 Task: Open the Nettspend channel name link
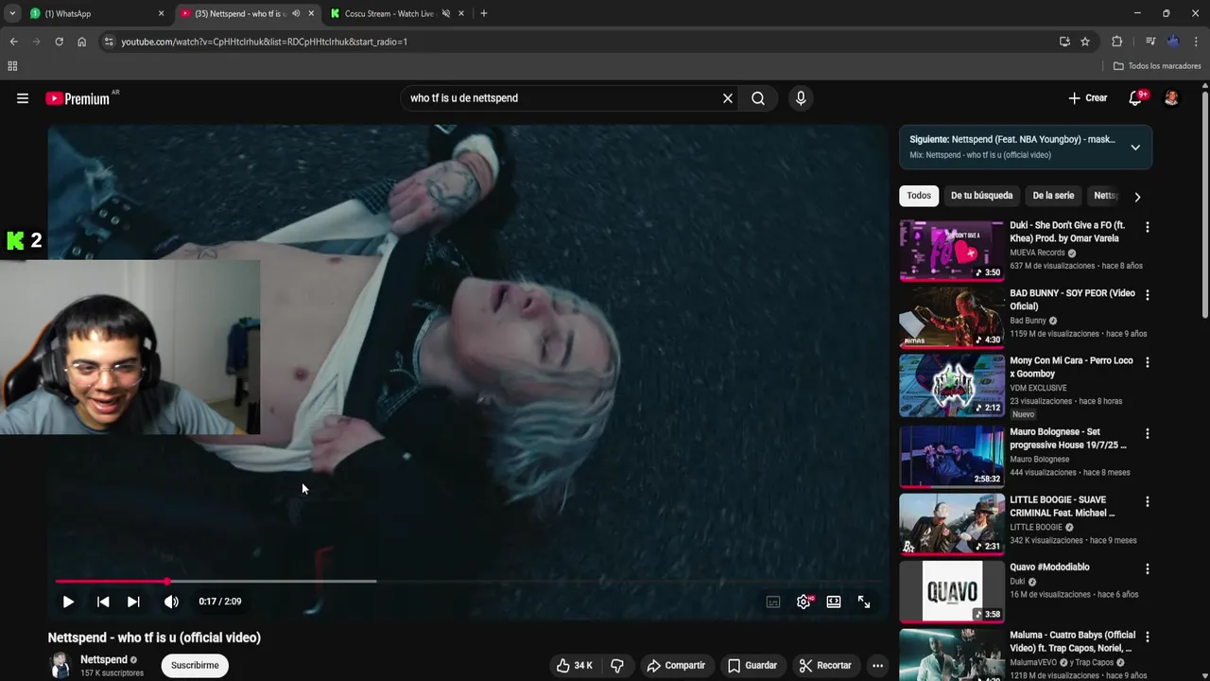pos(104,659)
